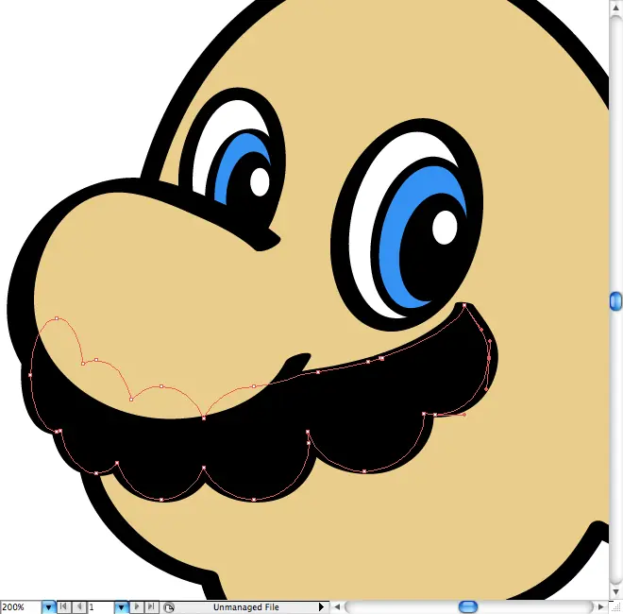
Task: Click the horizontal scrollbar thumb
Action: point(468,606)
